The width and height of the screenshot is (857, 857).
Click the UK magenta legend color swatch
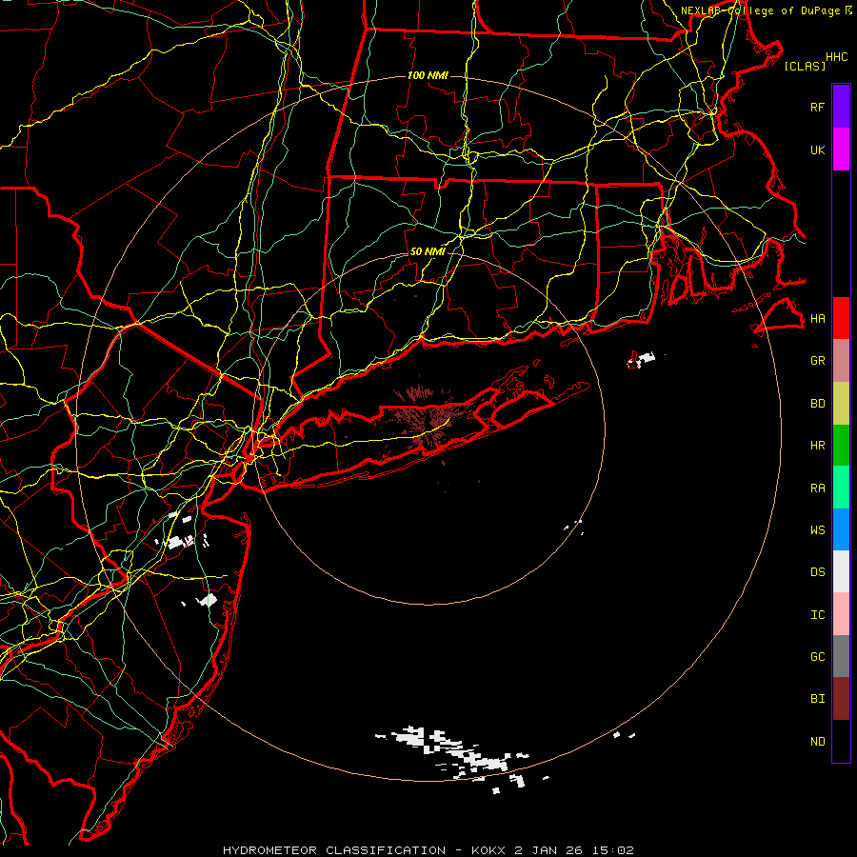(841, 149)
